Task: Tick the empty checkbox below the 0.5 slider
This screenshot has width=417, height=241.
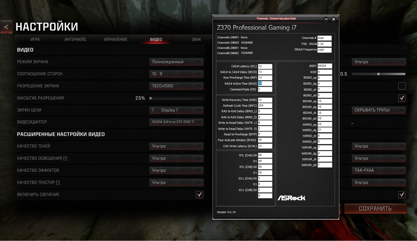Action: [x=402, y=86]
